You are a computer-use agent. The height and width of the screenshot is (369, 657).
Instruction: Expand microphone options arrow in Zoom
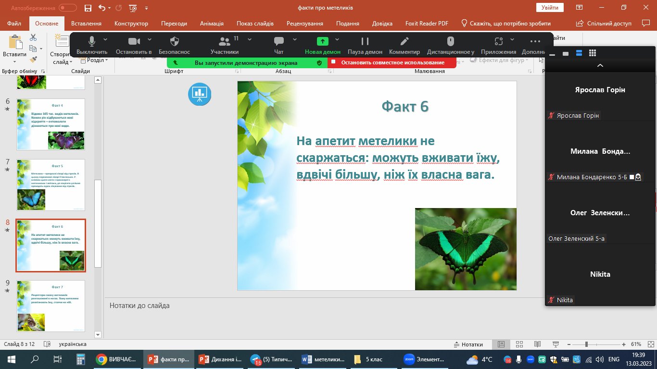click(x=105, y=39)
